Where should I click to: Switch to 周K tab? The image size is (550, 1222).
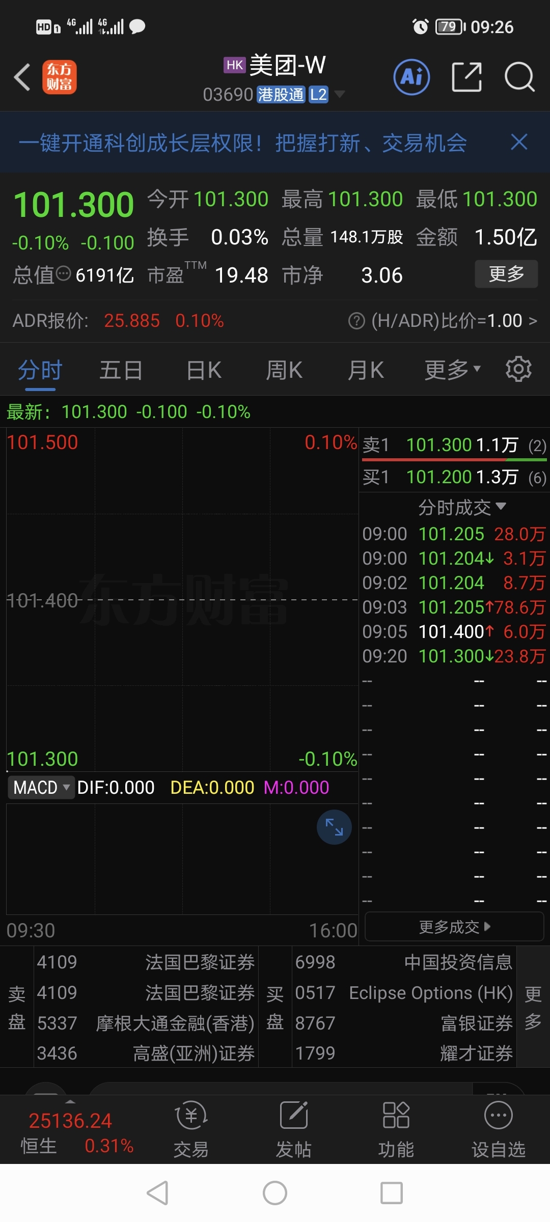click(x=284, y=370)
